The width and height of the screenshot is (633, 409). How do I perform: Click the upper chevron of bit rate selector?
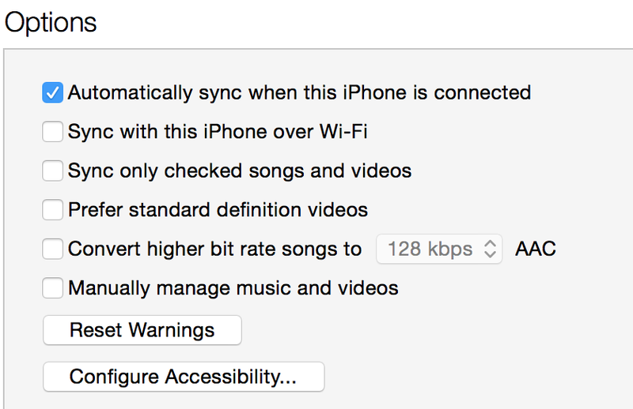pos(490,243)
